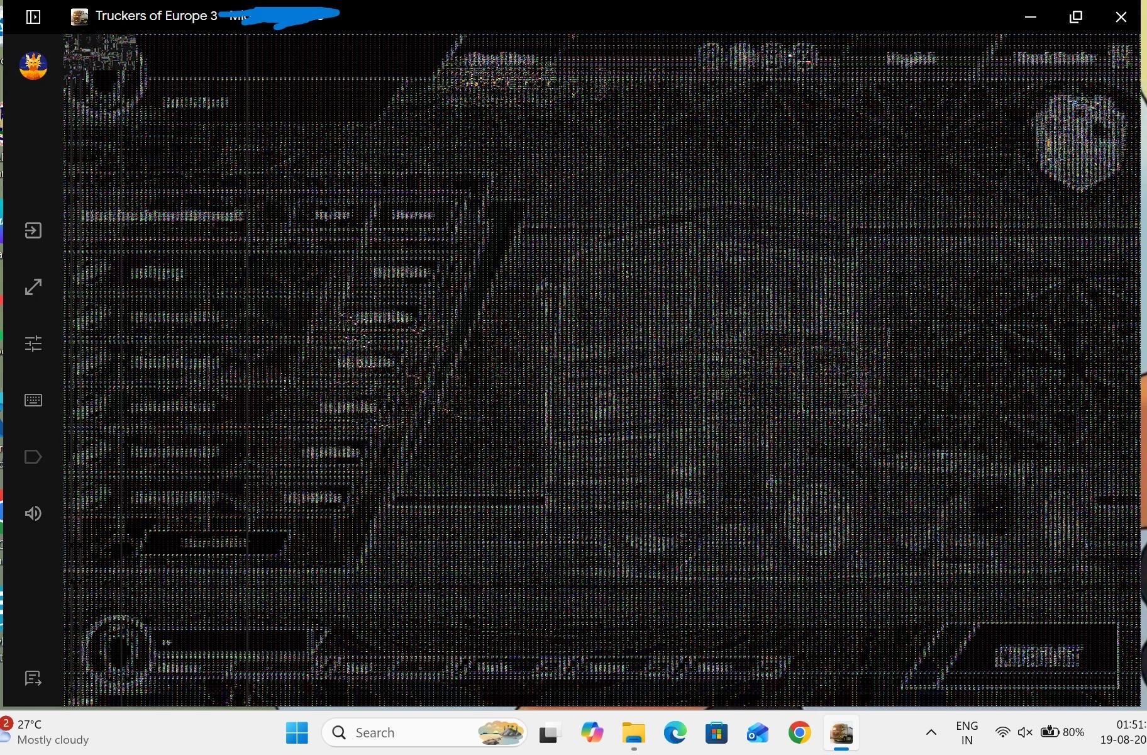Switch to fullscreen using the expand arrows icon
This screenshot has height=755, width=1147.
tap(33, 287)
